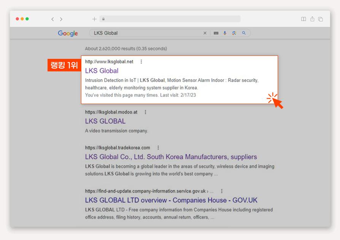This screenshot has width=340, height=240.
Task: Start voice search with the microphone icon
Action: click(225, 33)
